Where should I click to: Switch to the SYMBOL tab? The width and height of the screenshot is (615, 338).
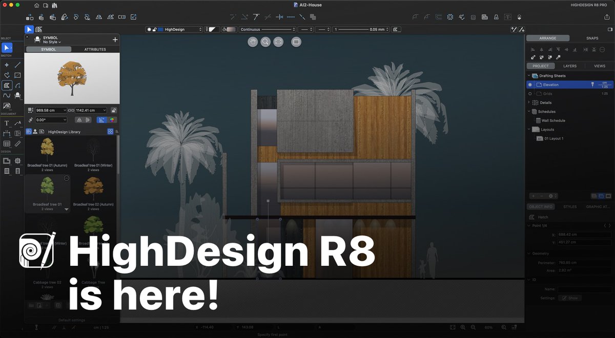[49, 50]
